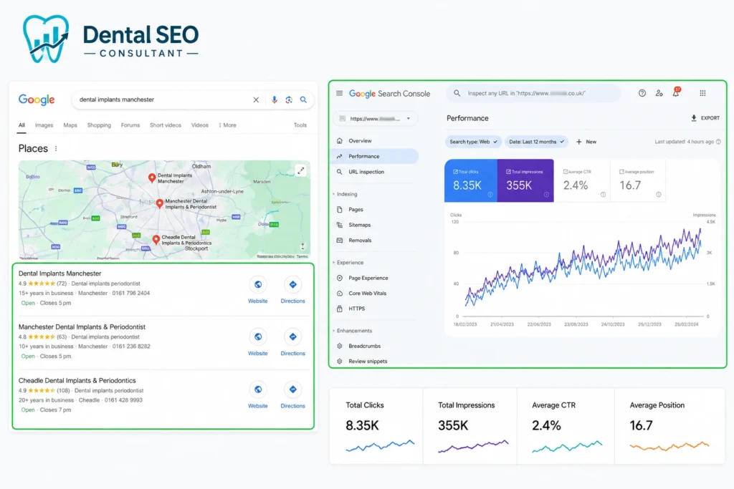
Task: Change Date: Last 12 months filter
Action: click(536, 142)
